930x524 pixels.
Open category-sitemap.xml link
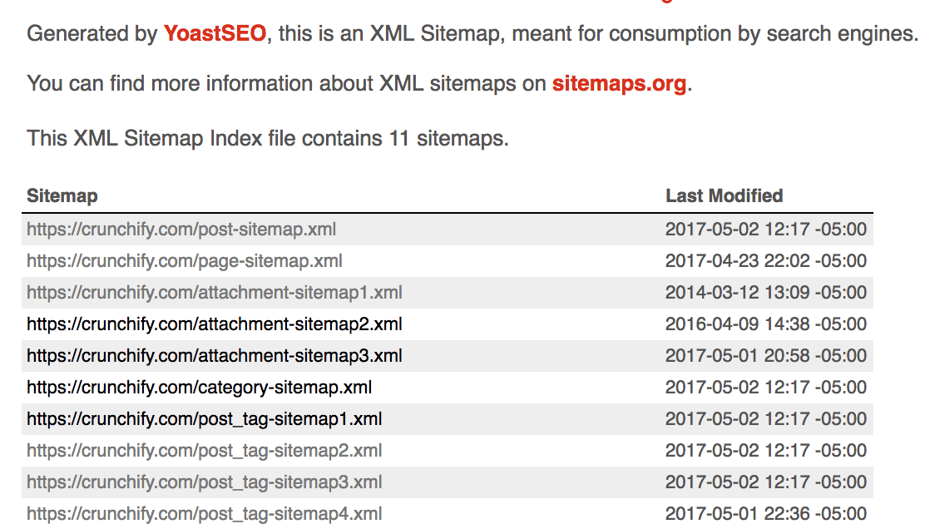point(200,387)
